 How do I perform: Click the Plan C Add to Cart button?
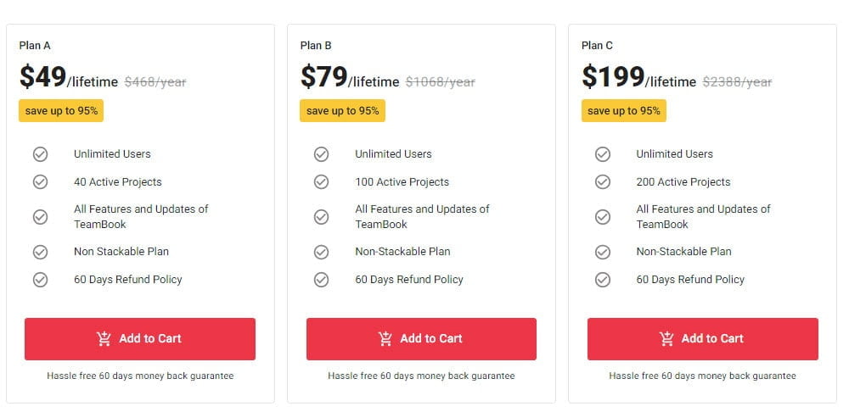click(x=702, y=339)
